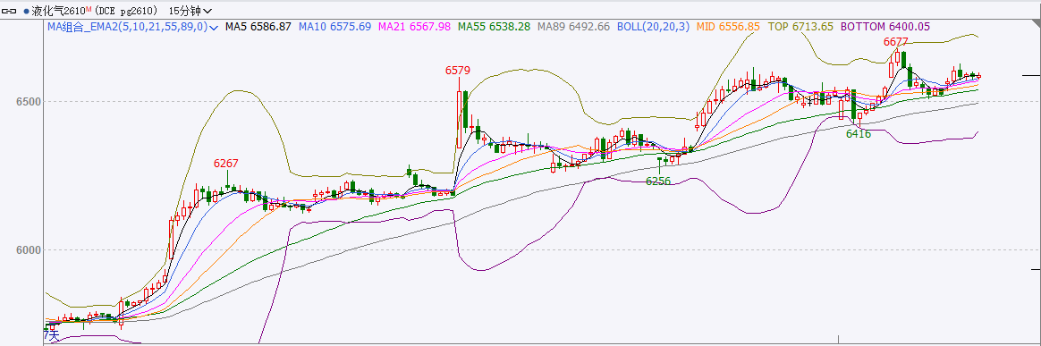Screen dimensions: 1041x346
Task: Click the 6677 high price marker
Action: click(895, 42)
